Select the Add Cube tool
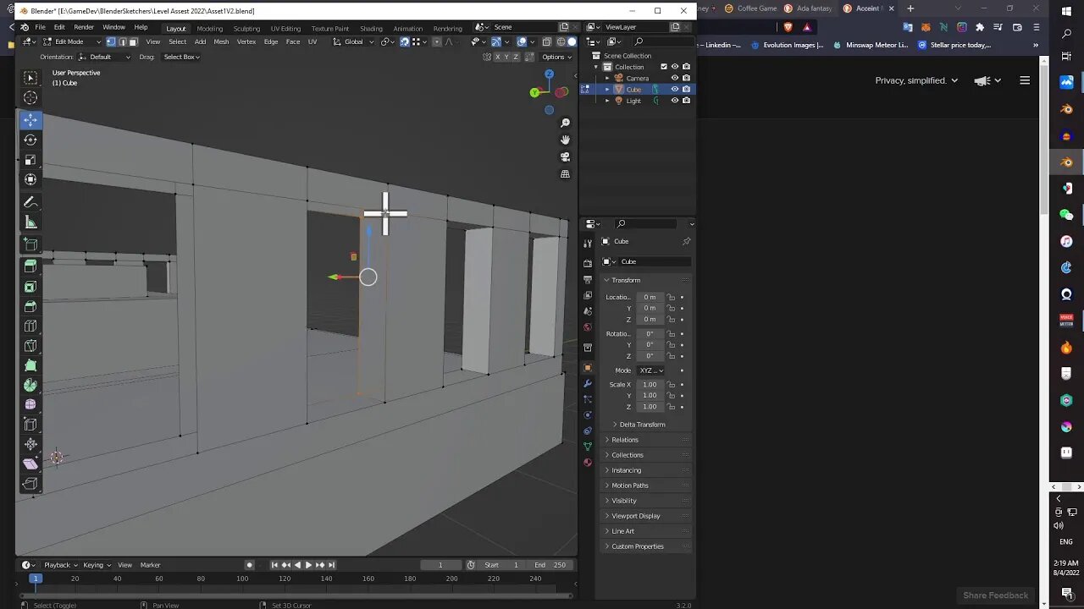The image size is (1084, 609). tap(30, 245)
